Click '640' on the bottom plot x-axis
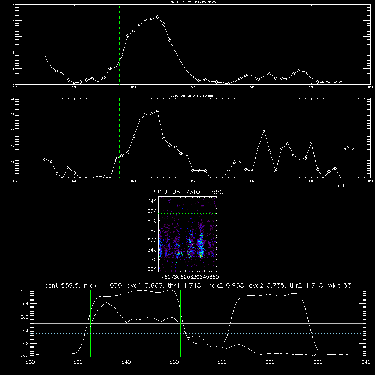The width and height of the screenshot is (375, 375). (x=366, y=362)
